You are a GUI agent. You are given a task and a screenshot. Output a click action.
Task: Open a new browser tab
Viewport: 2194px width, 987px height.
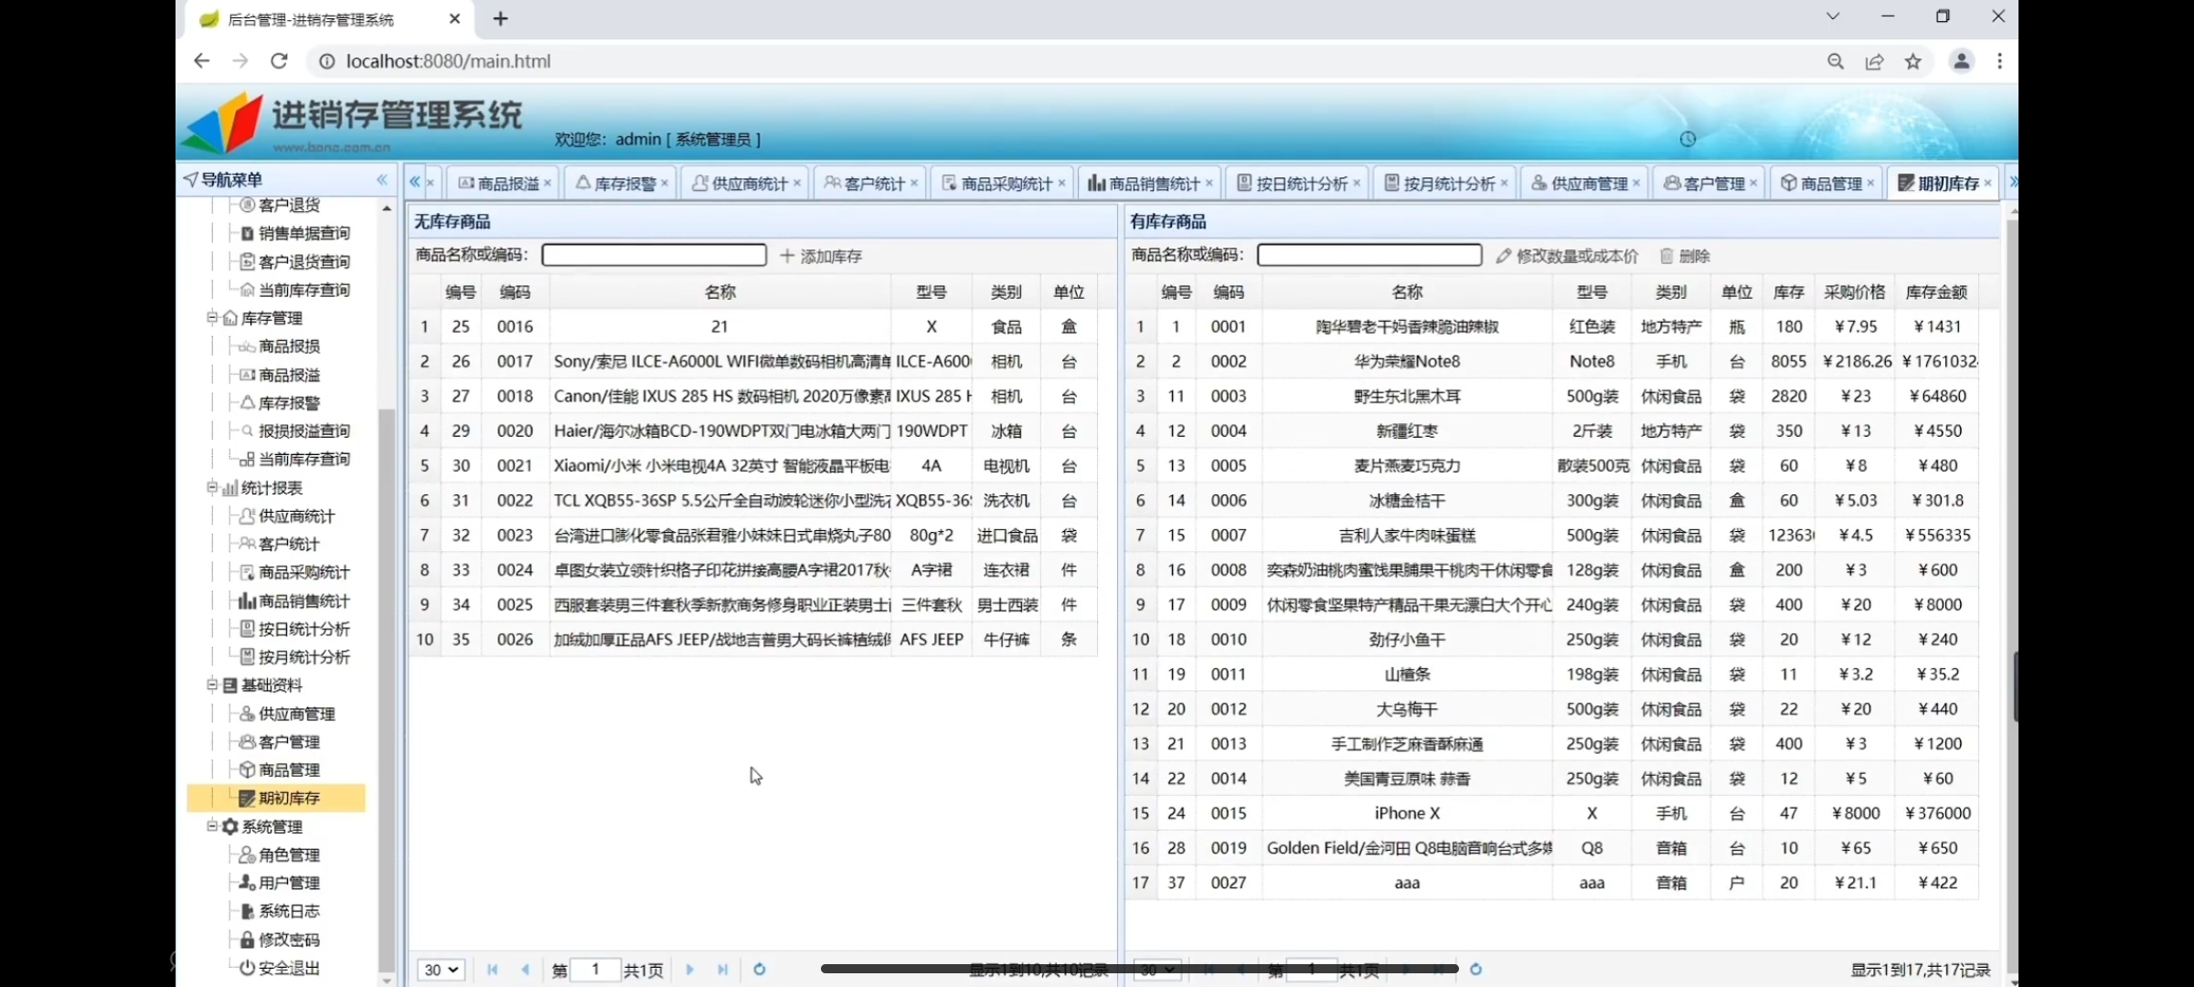(500, 19)
